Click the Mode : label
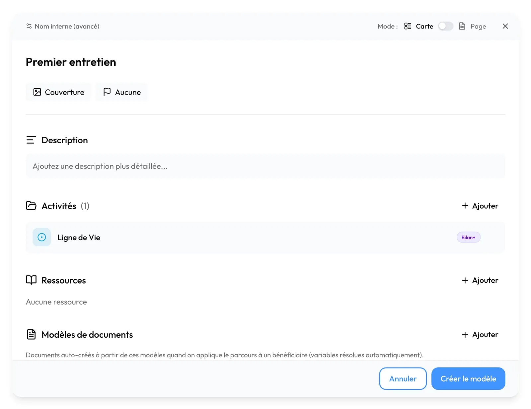Image resolution: width=531 pixels, height=409 pixels. 388,26
